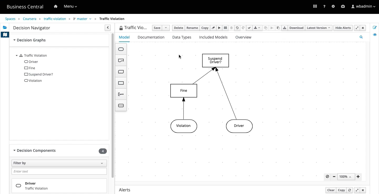The image size is (379, 194).
Task: Open the Data Types tab
Action: coord(182,37)
